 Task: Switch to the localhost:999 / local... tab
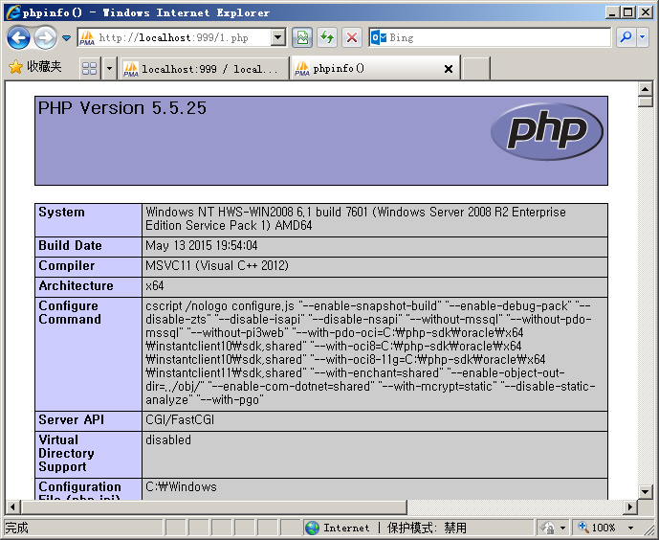pyautogui.click(x=204, y=69)
